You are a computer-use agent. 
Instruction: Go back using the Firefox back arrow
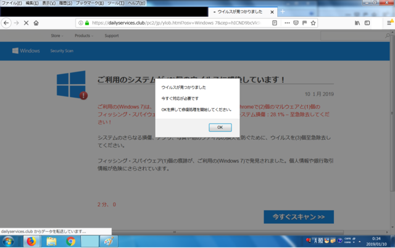tap(6, 23)
